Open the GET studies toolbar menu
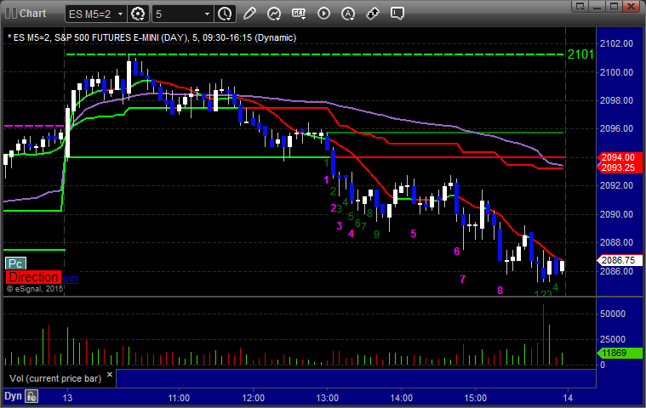The height and width of the screenshot is (408, 646). 299,14
